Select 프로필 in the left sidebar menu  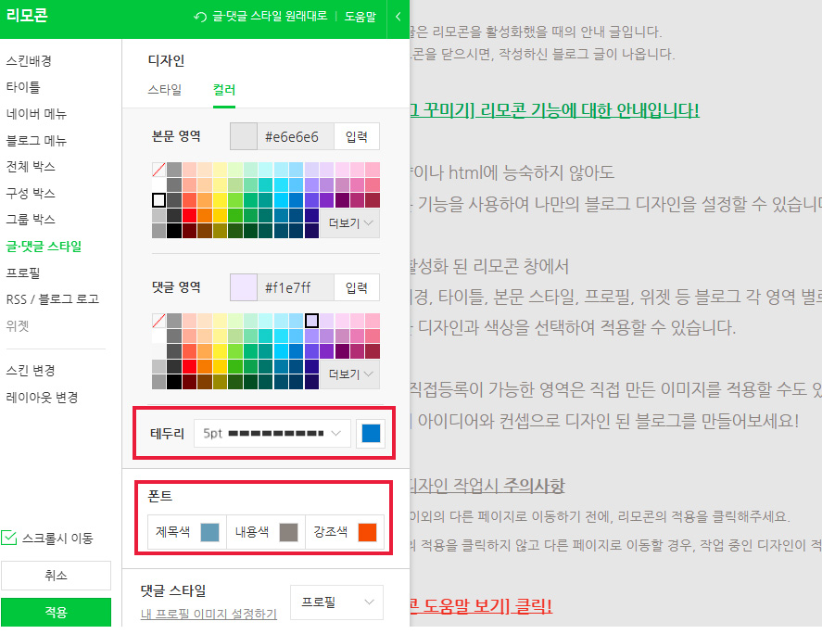point(23,273)
